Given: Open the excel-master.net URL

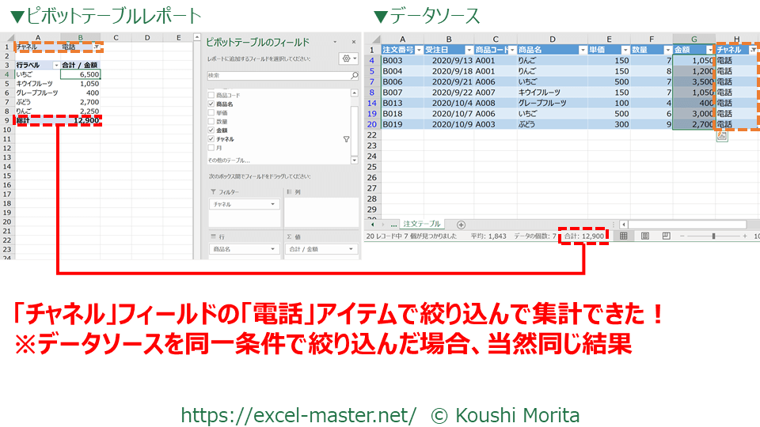Looking at the screenshot, I should coord(298,414).
